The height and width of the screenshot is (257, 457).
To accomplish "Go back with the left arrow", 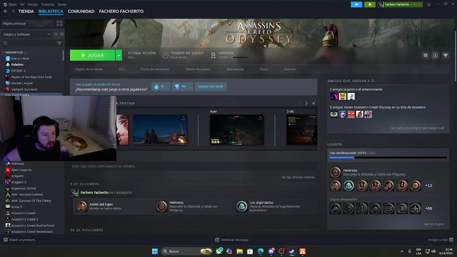I will click(x=5, y=11).
